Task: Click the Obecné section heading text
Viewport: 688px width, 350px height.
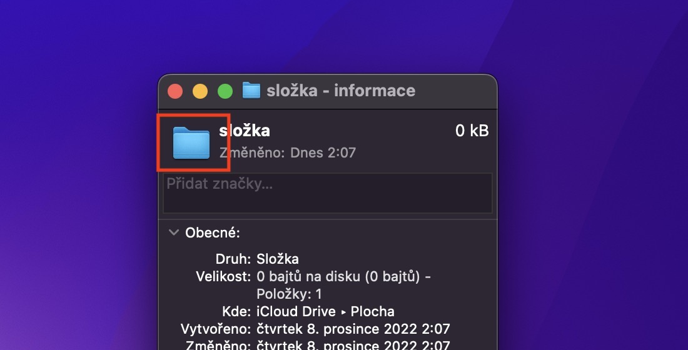Action: pyautogui.click(x=213, y=233)
